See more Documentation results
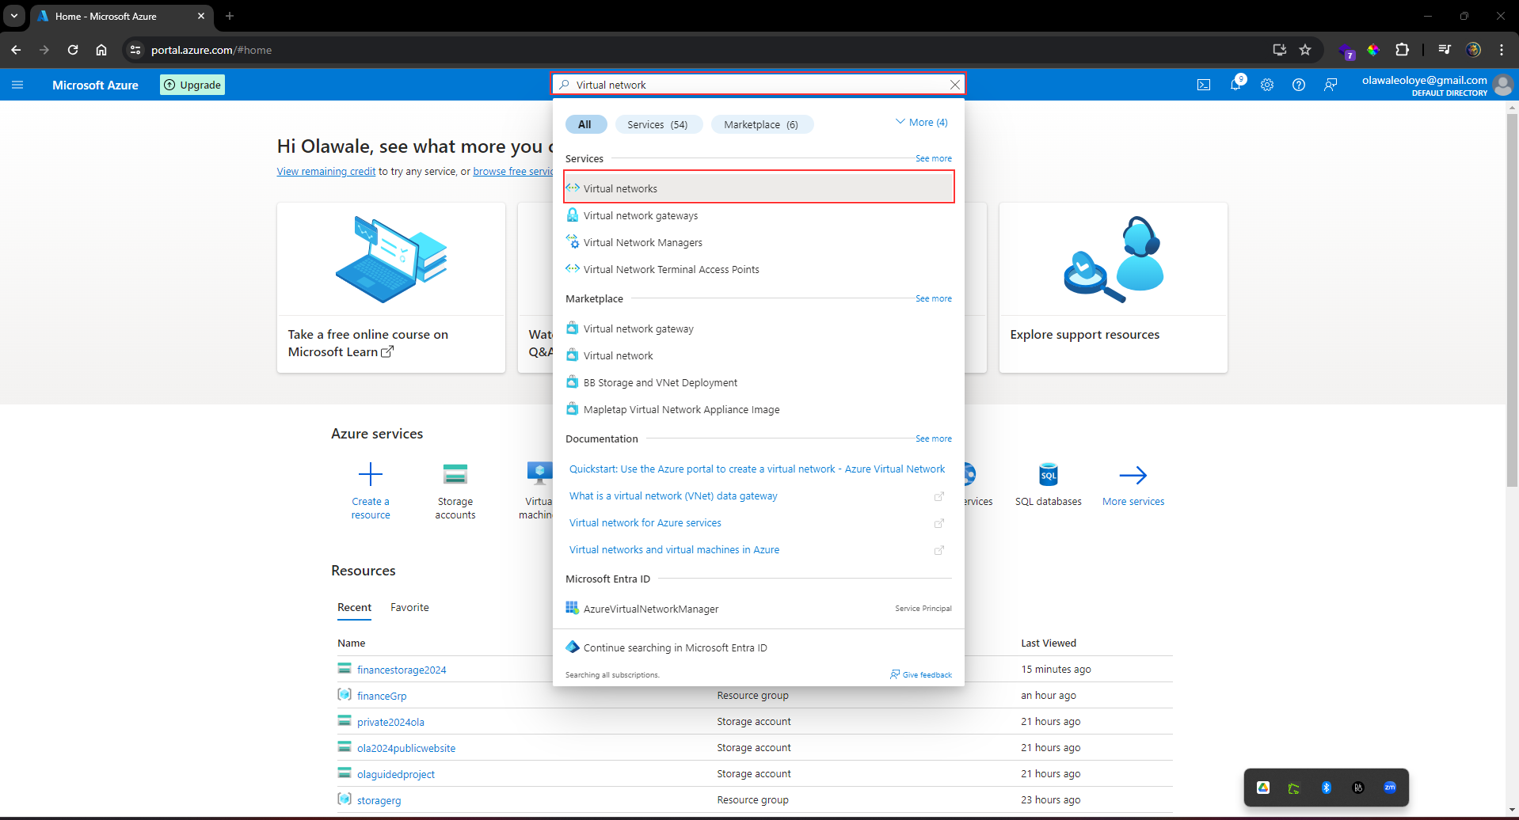Screen dimensions: 1519x820 [x=933, y=438]
